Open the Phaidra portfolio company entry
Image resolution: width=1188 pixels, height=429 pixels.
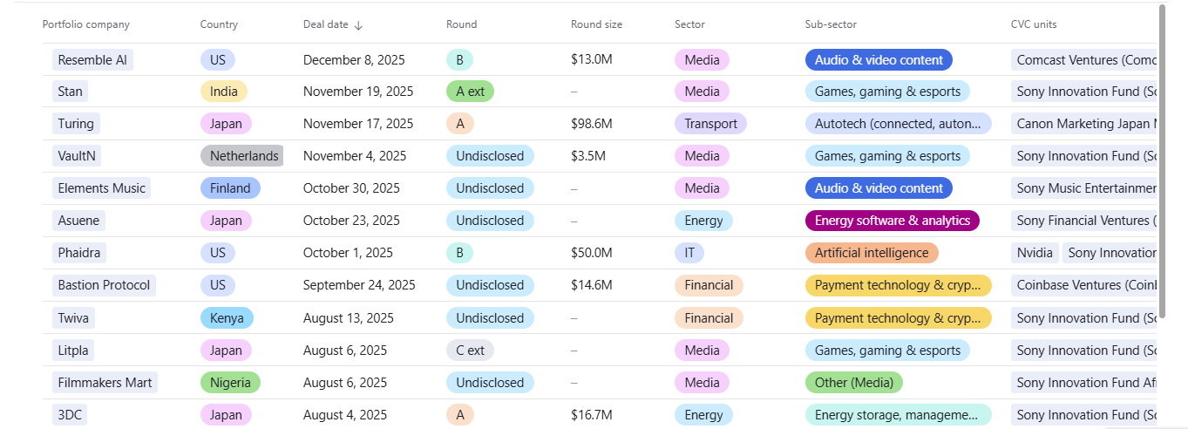point(79,253)
